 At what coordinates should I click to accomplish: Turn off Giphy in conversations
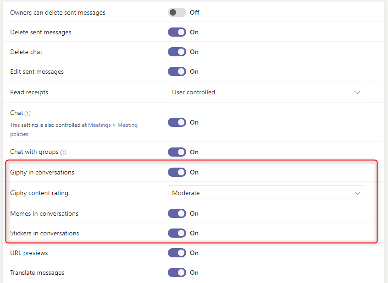tap(177, 172)
